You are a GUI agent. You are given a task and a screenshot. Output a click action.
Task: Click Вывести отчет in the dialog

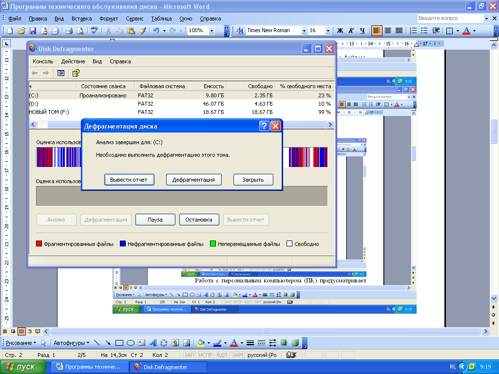[129, 180]
